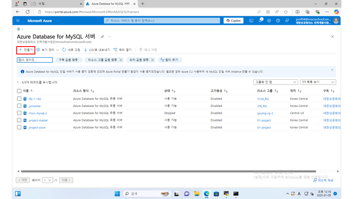The image size is (353, 199).
Task: Open Edge collections icon
Action: (307, 12)
